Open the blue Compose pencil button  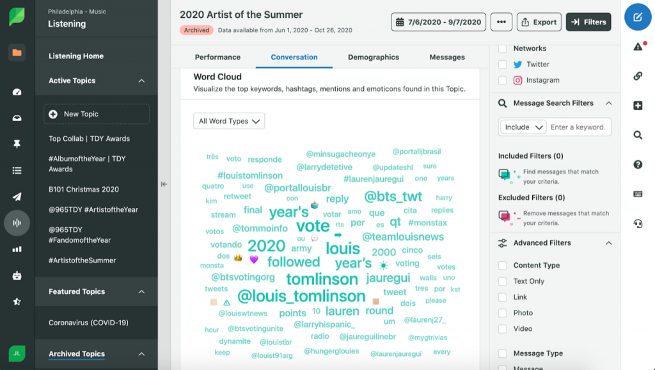coord(638,17)
